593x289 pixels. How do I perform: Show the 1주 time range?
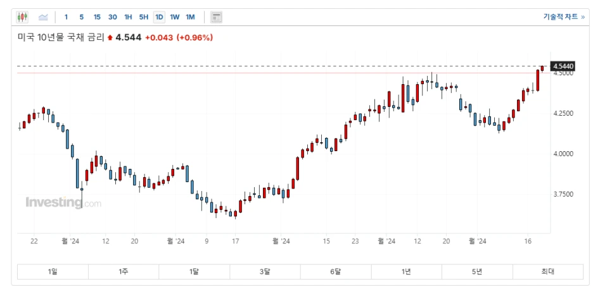pos(124,272)
